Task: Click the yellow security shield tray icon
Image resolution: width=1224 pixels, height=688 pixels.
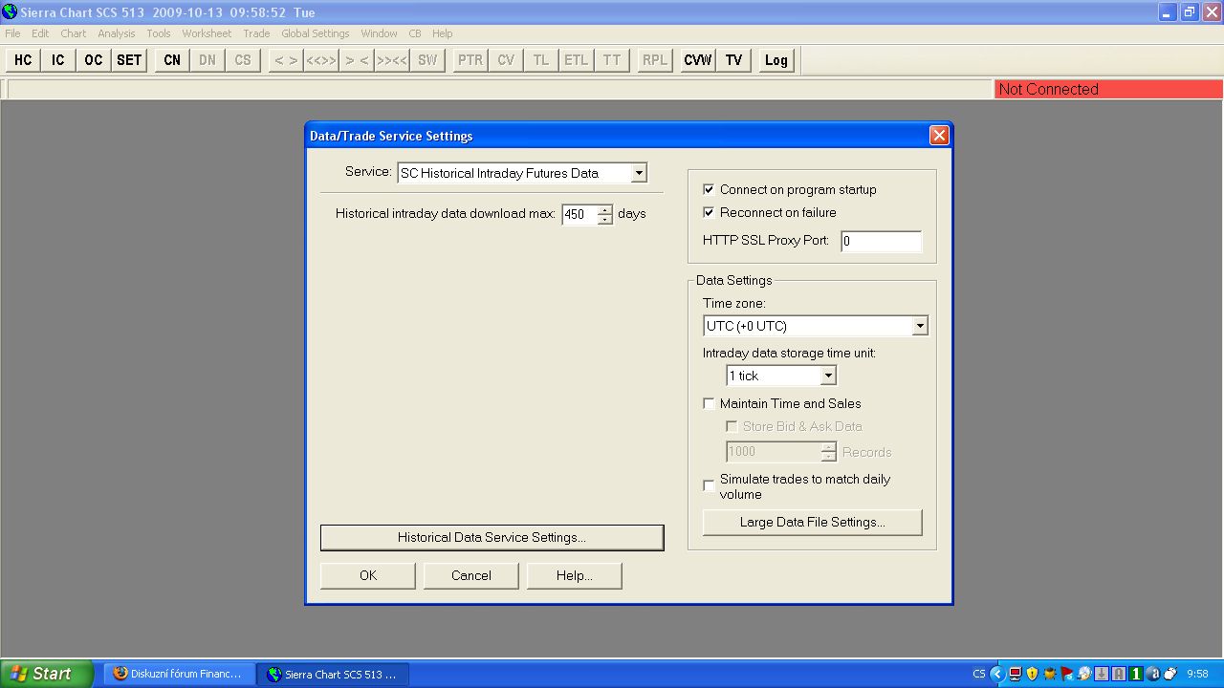Action: point(1033,674)
